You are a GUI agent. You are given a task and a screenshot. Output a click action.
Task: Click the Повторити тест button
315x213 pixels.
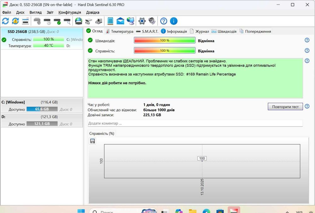(285, 107)
